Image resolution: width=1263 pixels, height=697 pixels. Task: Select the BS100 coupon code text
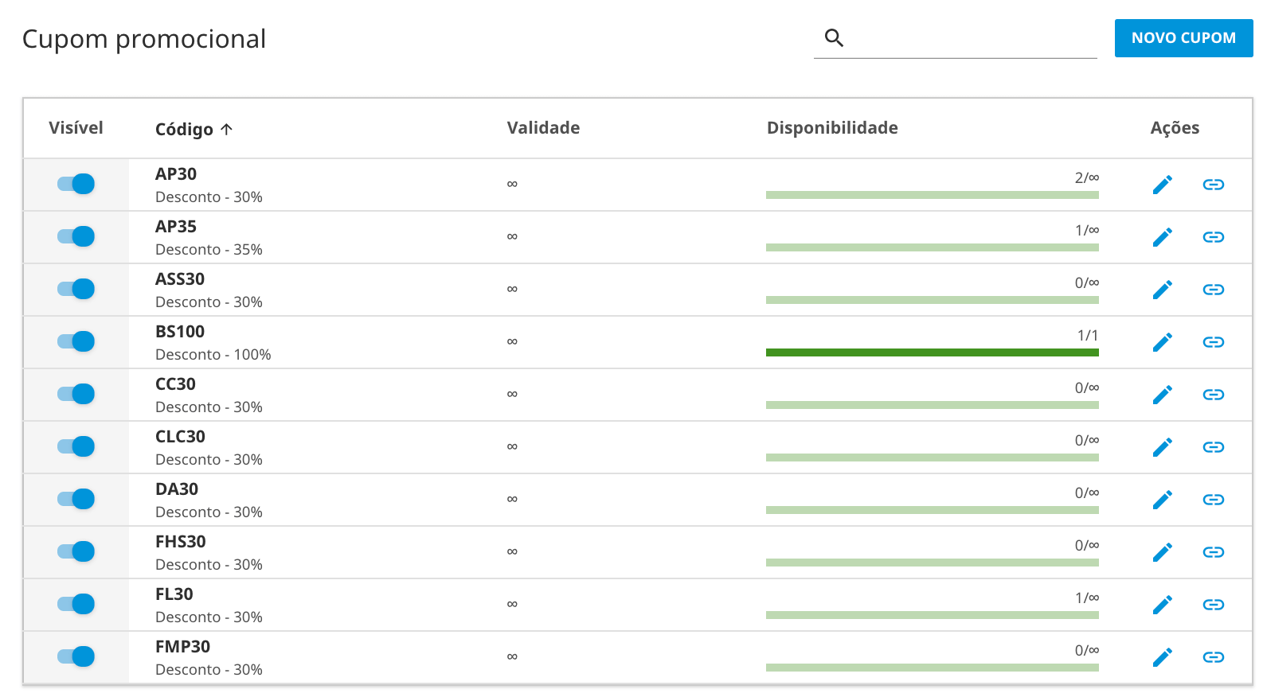(180, 332)
